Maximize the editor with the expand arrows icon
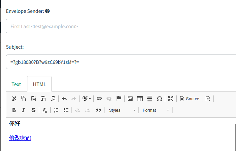Viewport: 236px width, 151px height. pyautogui.click(x=171, y=99)
